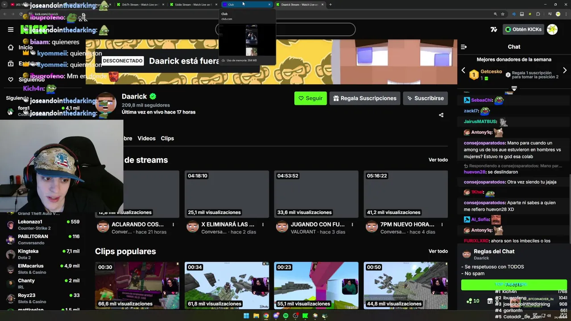This screenshot has height=321, width=571.
Task: Play the 00:34 popular clip
Action: point(227,285)
